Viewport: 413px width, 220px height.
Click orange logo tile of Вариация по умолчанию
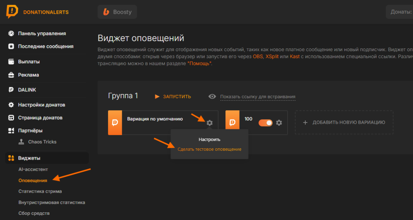(x=115, y=122)
